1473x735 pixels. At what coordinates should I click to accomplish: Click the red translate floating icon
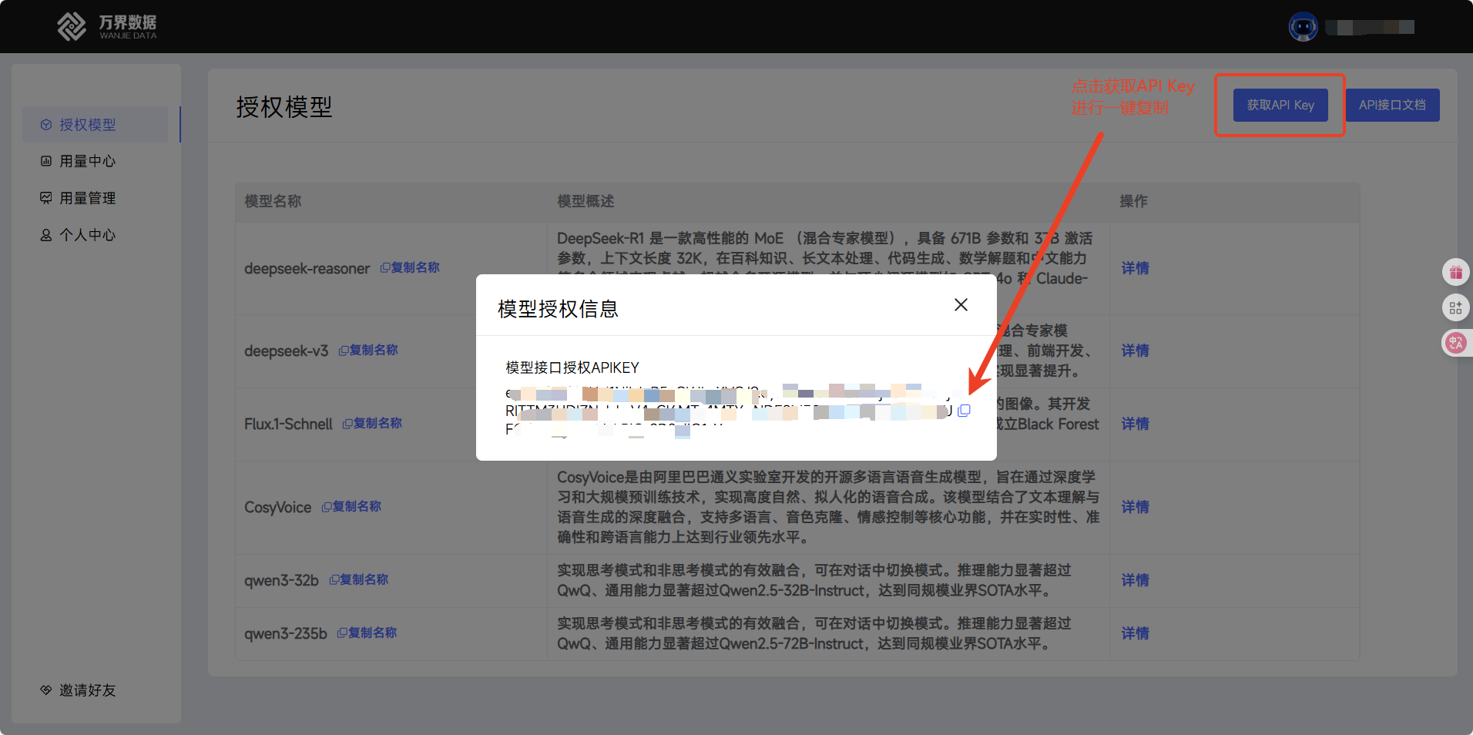pos(1455,343)
